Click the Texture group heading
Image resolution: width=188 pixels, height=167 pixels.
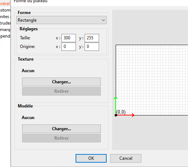26,59
